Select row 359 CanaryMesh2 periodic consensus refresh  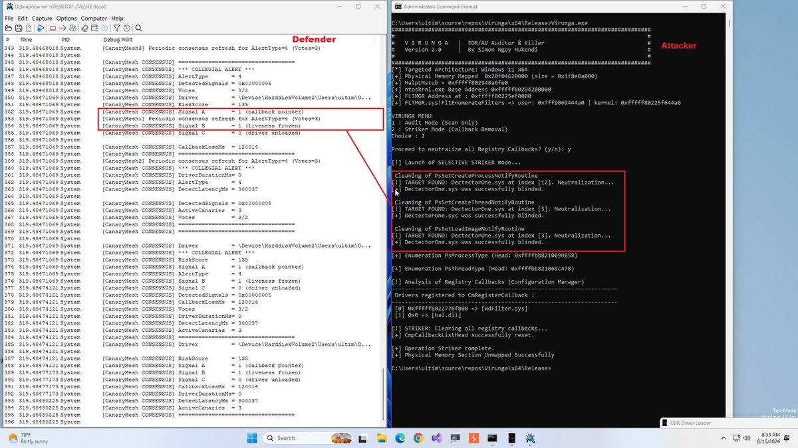(x=192, y=161)
